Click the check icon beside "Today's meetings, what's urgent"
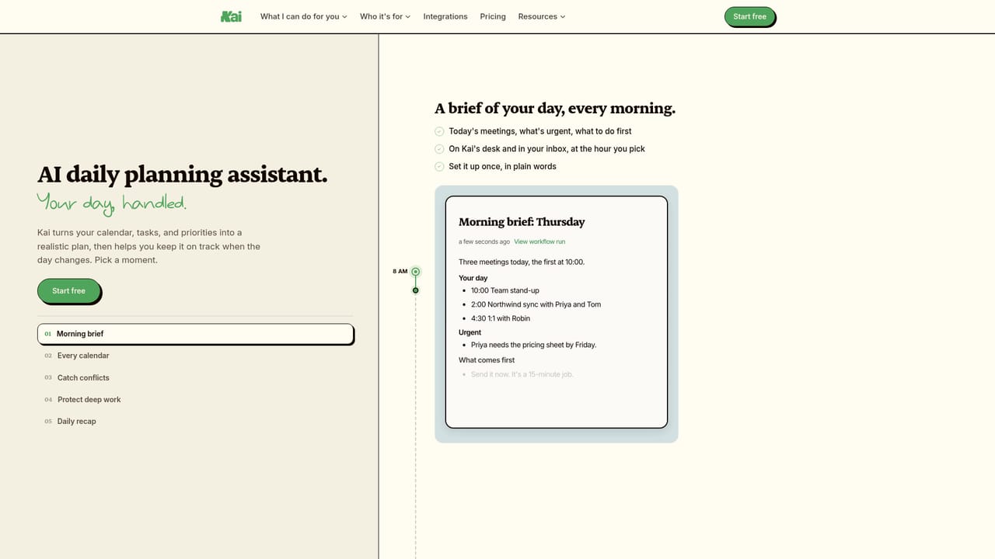 (x=439, y=131)
